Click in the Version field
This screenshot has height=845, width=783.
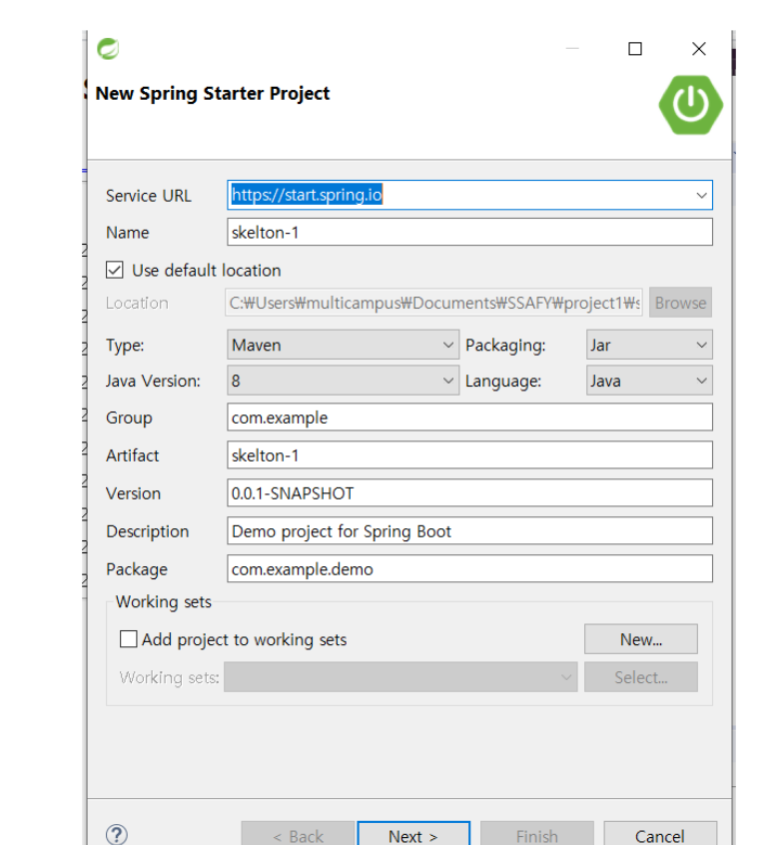tap(469, 492)
